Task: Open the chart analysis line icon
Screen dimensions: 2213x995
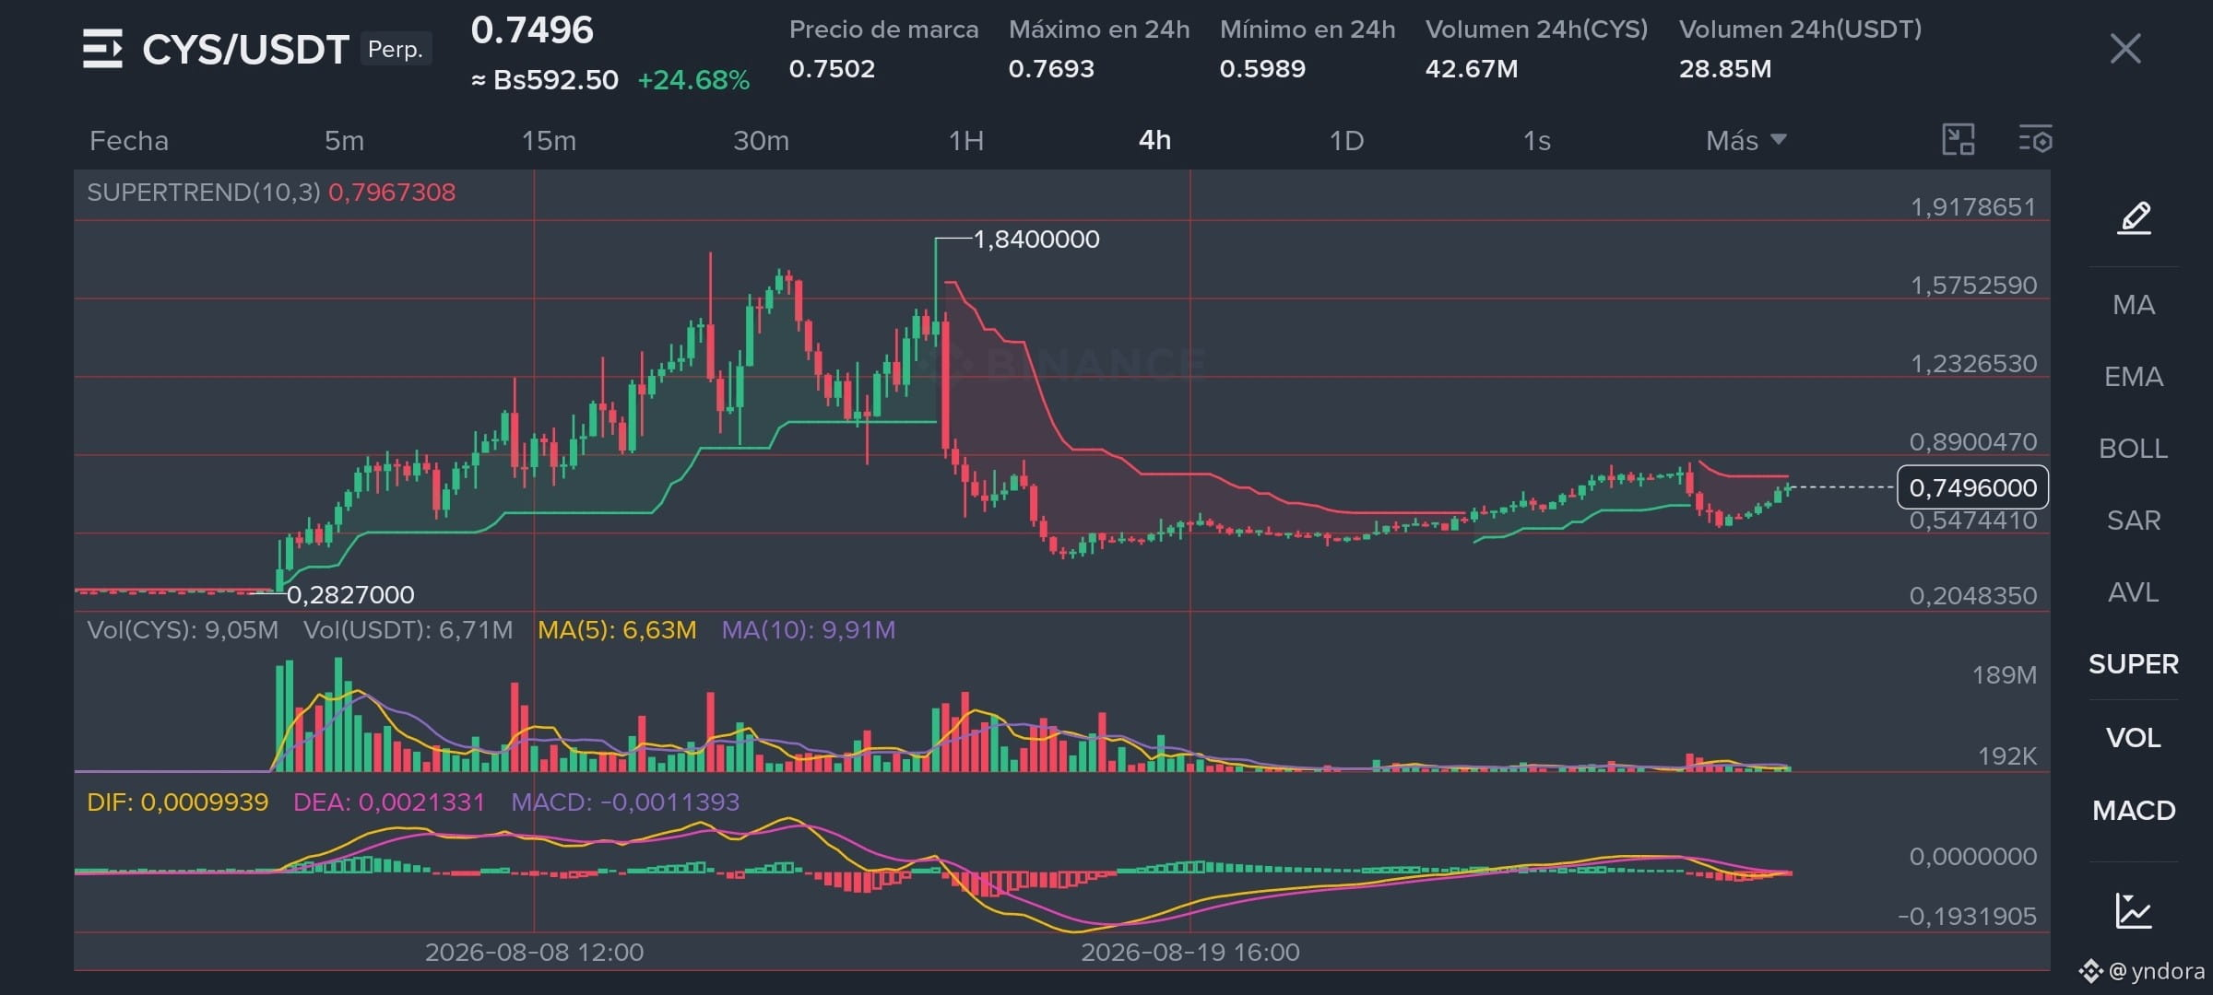Action: click(x=2134, y=911)
